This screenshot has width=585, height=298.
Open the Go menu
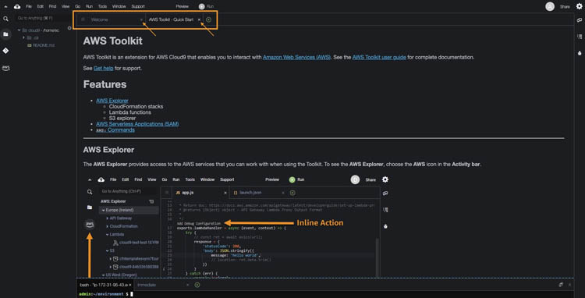tap(77, 6)
